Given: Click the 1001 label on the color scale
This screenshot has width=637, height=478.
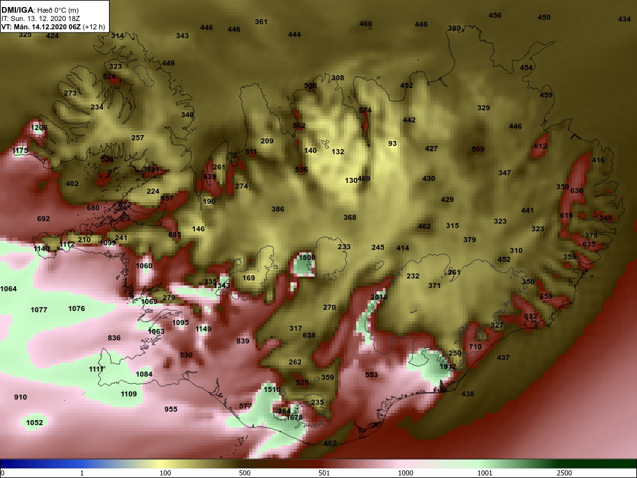Looking at the screenshot, I should point(485,473).
